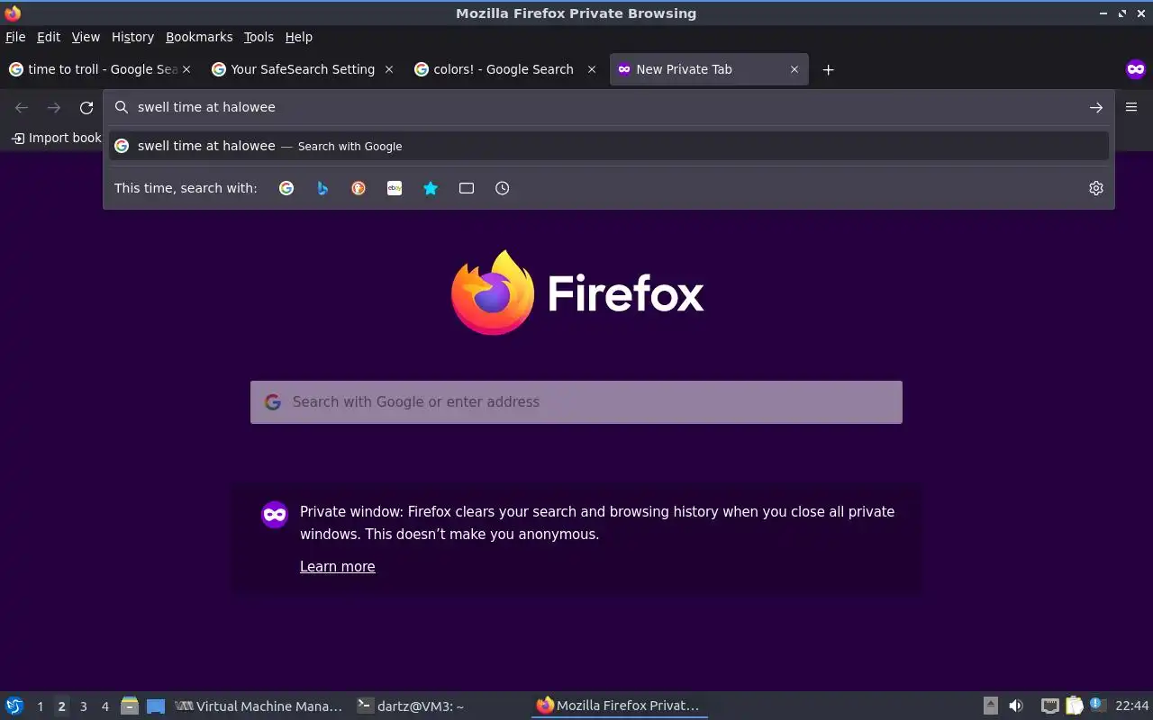Open the Edit menu
The image size is (1153, 720).
tap(49, 37)
